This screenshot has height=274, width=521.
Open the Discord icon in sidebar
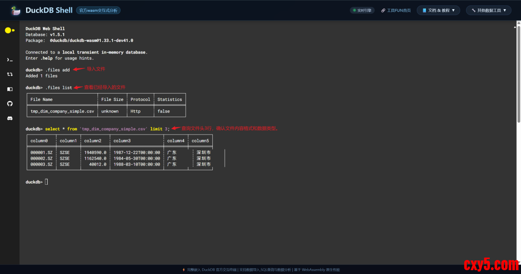[10, 118]
